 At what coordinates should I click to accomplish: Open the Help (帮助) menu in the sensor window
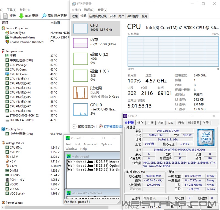(x=24, y=10)
